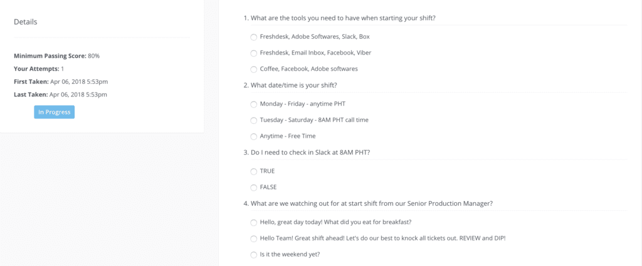Click the Details panel heading
Viewport: 642px width, 266px height.
pyautogui.click(x=25, y=22)
